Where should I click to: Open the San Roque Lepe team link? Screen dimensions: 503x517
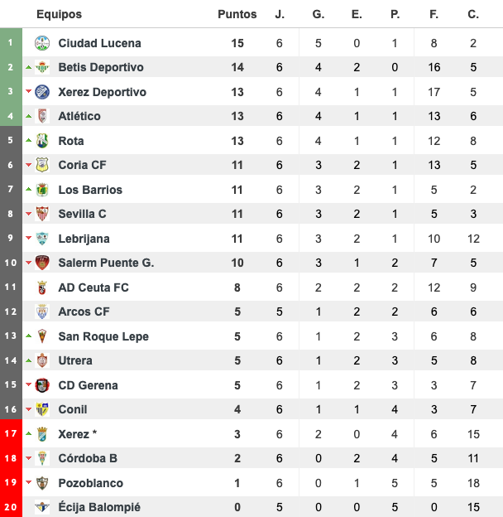103,336
